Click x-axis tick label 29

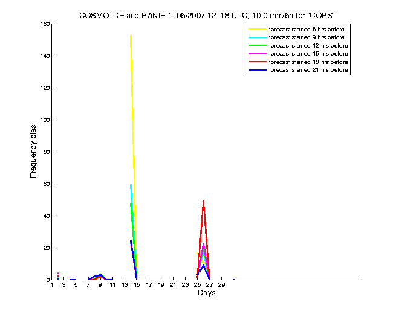[222, 285]
